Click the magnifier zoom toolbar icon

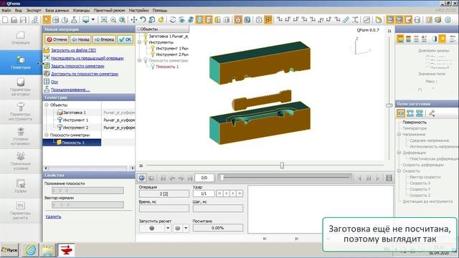point(113,20)
